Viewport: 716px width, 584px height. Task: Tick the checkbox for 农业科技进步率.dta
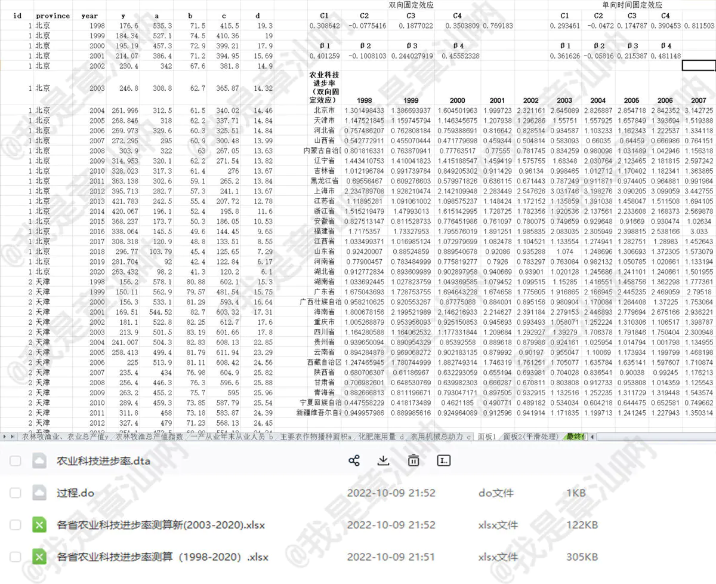(x=16, y=460)
